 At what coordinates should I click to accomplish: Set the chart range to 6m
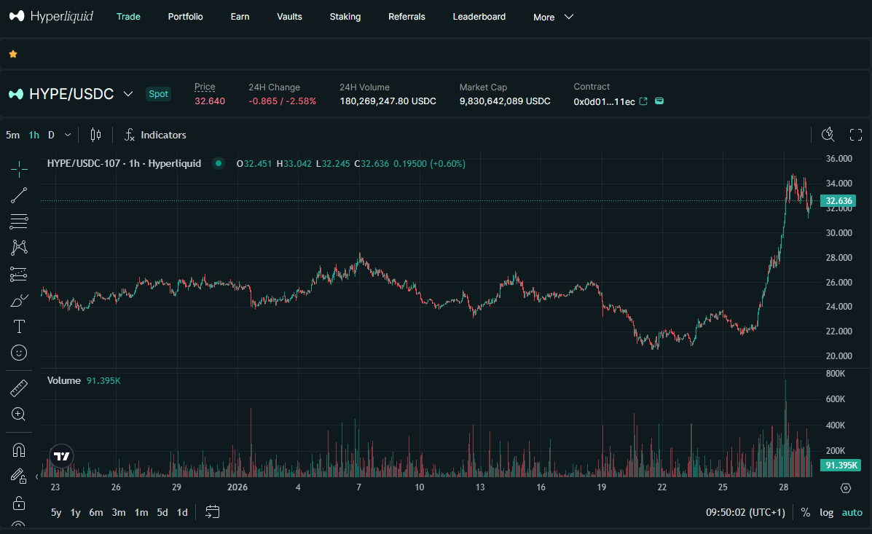click(x=96, y=512)
